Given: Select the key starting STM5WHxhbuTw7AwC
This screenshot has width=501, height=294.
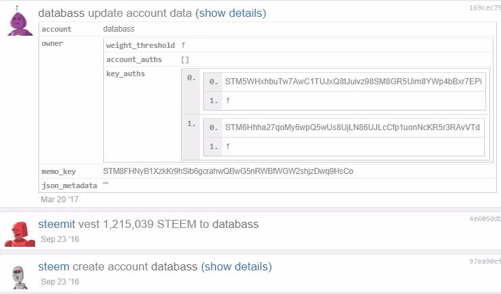Looking at the screenshot, I should click(353, 82).
